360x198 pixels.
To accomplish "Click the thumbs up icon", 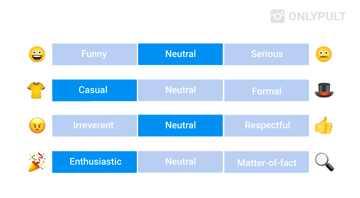I will coord(324,125).
